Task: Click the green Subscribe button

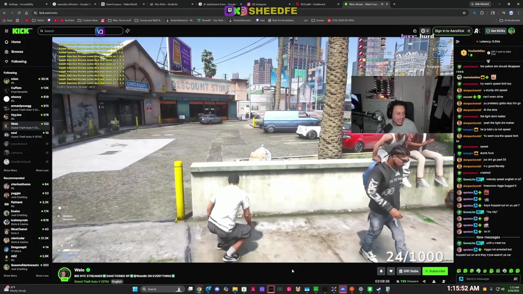Action: click(x=435, y=271)
